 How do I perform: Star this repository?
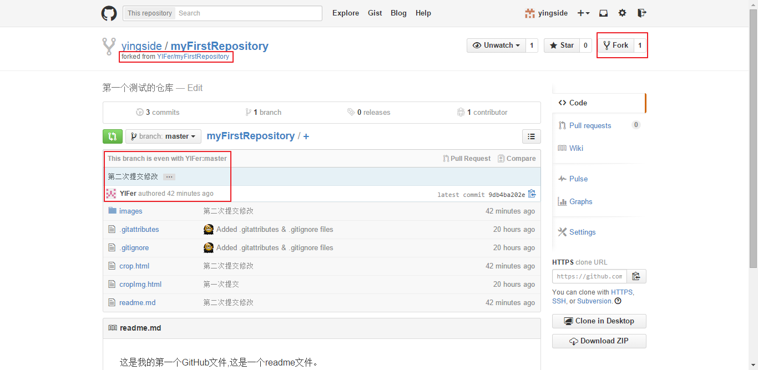[562, 45]
